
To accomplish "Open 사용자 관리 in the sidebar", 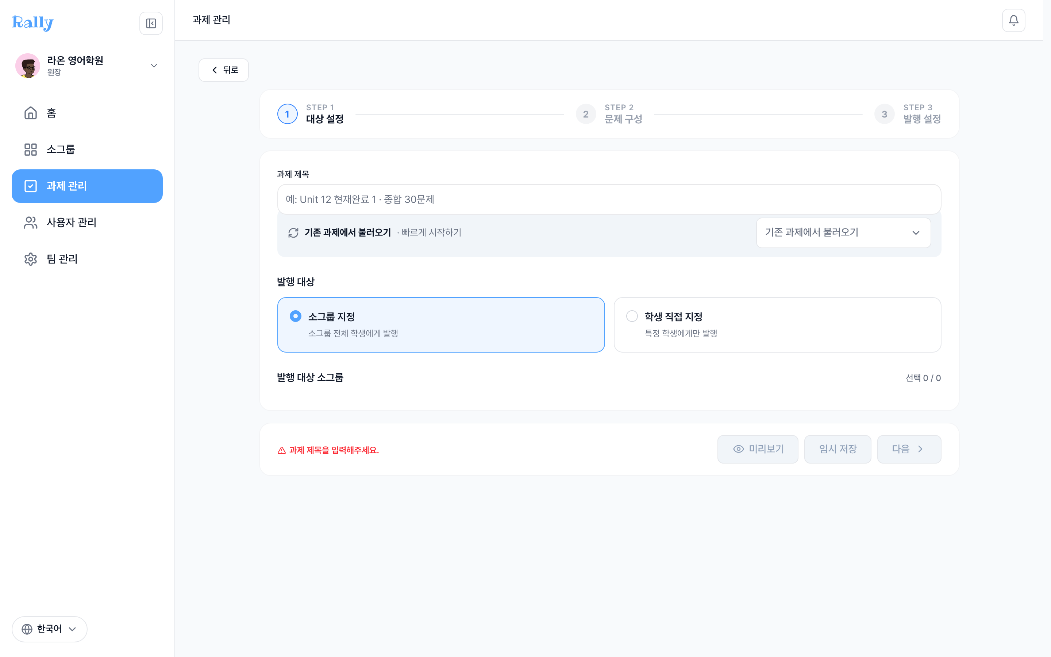I will click(x=87, y=223).
